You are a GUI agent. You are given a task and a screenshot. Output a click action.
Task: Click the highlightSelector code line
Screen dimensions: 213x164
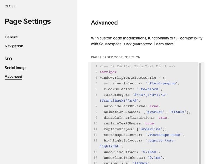139,141
